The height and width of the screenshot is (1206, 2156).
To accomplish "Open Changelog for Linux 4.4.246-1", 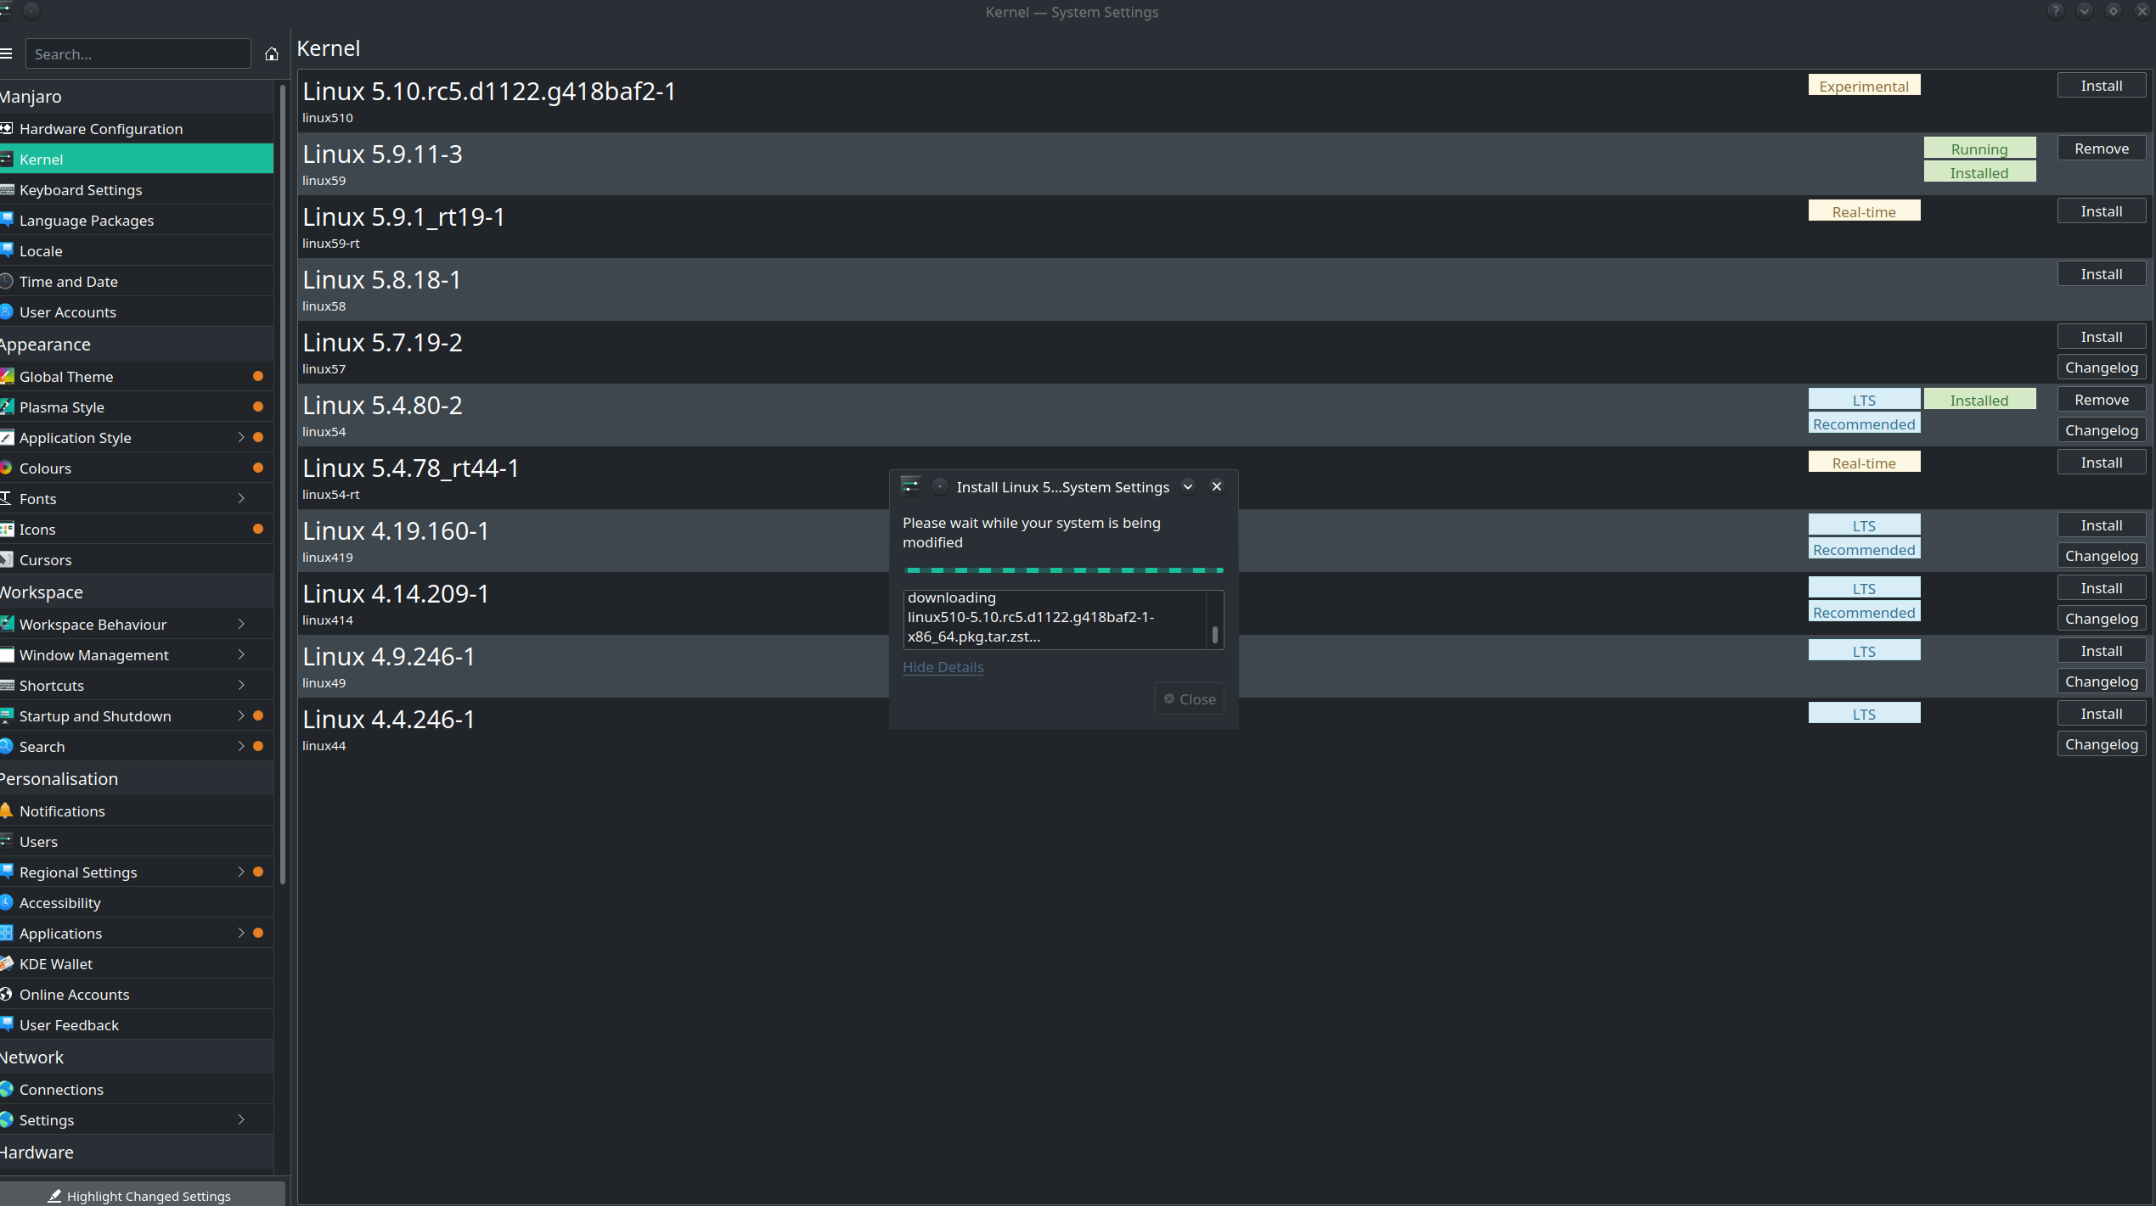I will coord(2102,744).
